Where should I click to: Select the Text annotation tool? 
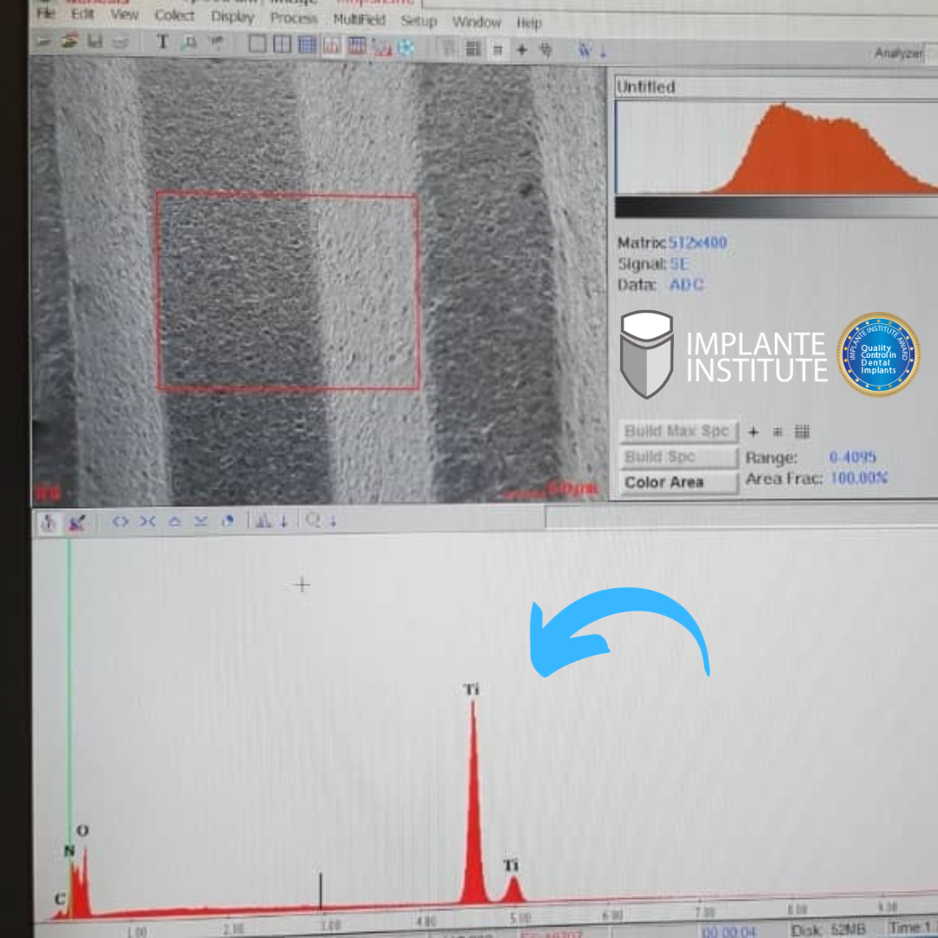point(162,43)
